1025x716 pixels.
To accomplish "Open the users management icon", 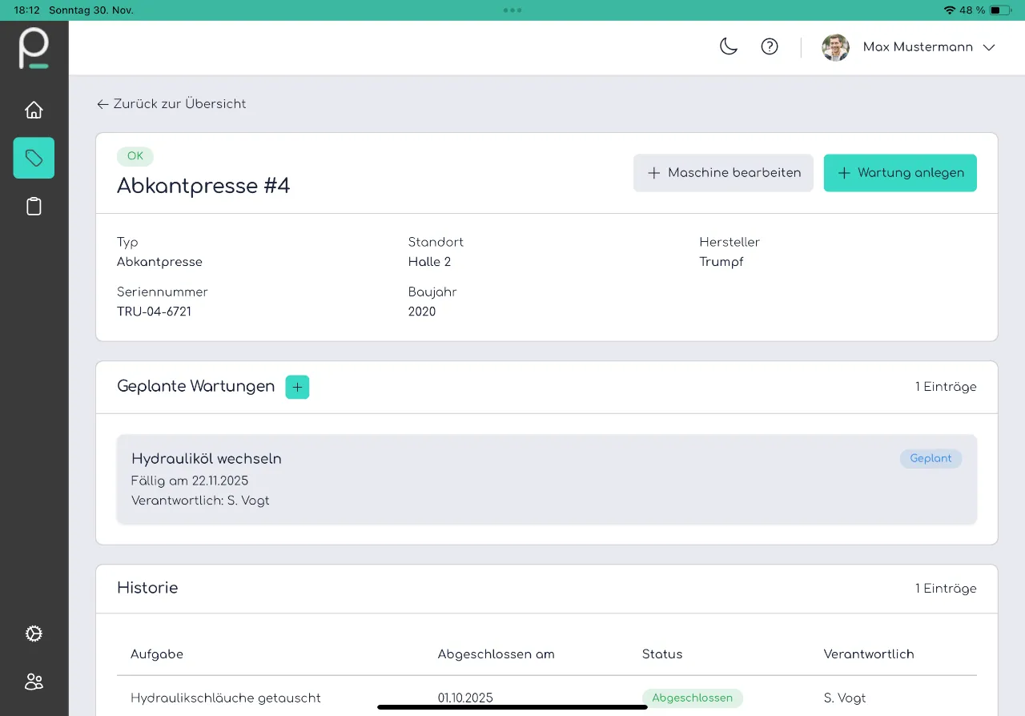I will (x=34, y=682).
